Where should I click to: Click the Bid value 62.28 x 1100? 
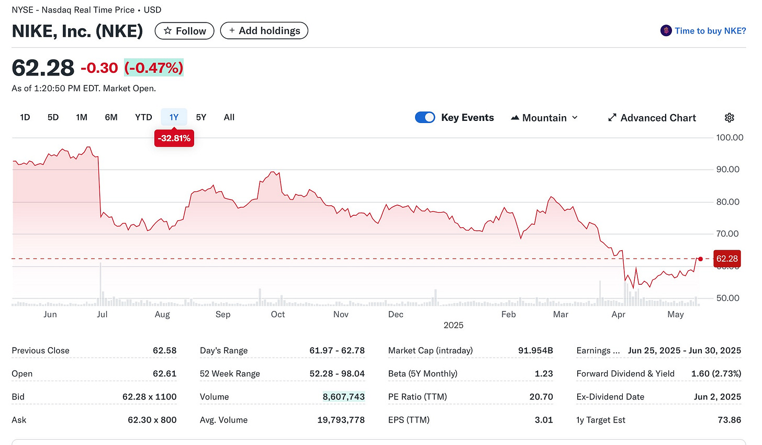(x=150, y=396)
